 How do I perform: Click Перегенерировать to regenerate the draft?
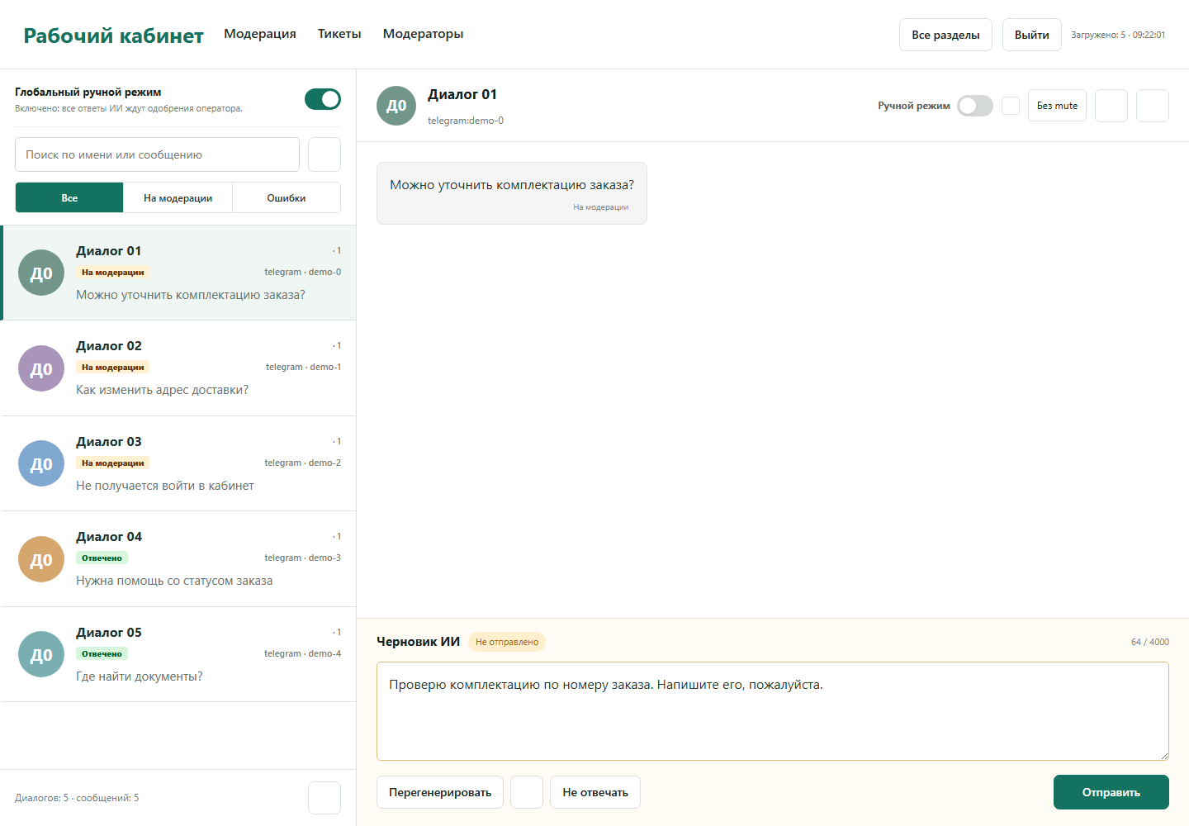coord(440,792)
